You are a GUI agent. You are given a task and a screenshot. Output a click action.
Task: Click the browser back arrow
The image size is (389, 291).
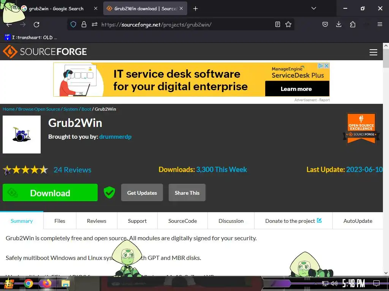[x=9, y=25]
